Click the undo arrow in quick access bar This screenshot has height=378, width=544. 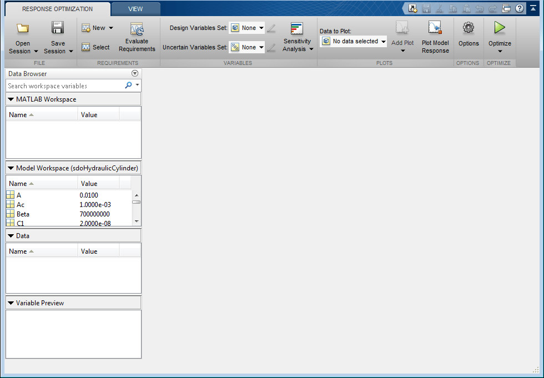coord(480,8)
